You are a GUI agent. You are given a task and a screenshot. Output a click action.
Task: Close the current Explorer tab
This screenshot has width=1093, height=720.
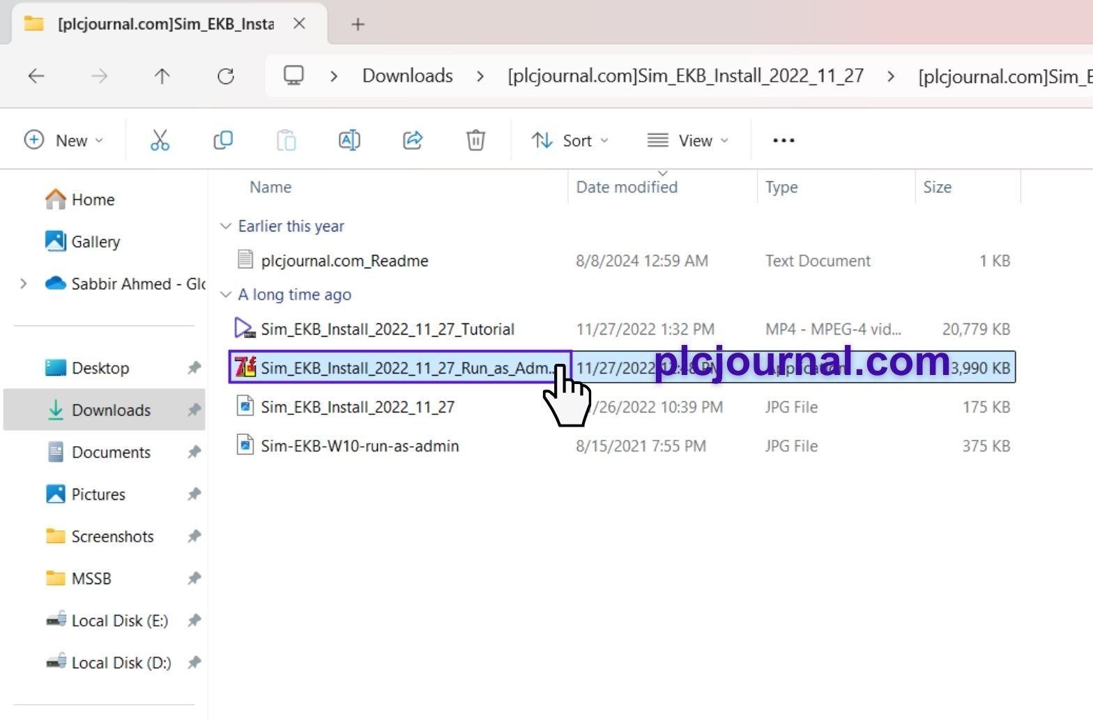(299, 24)
